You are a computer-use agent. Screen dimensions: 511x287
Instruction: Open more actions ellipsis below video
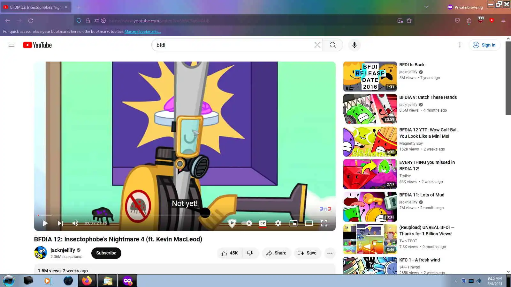click(330, 253)
